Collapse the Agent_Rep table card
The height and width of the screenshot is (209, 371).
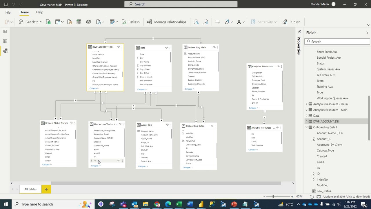coord(143,166)
